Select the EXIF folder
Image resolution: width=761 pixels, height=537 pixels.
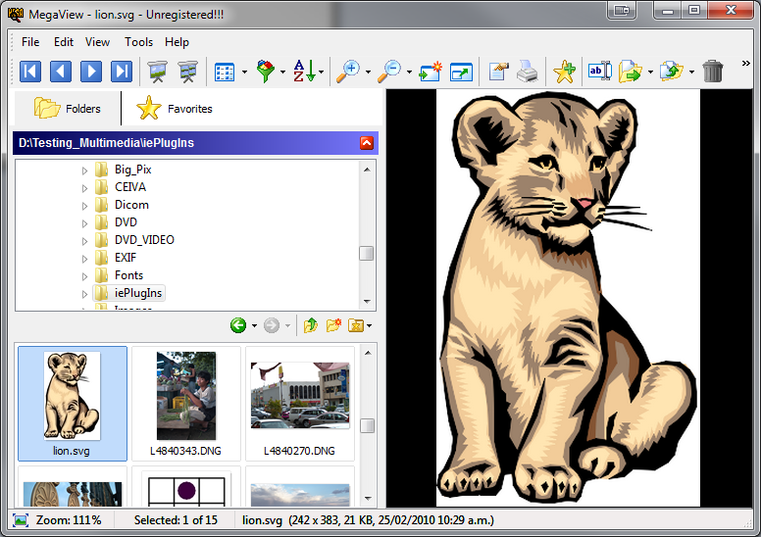(x=126, y=258)
